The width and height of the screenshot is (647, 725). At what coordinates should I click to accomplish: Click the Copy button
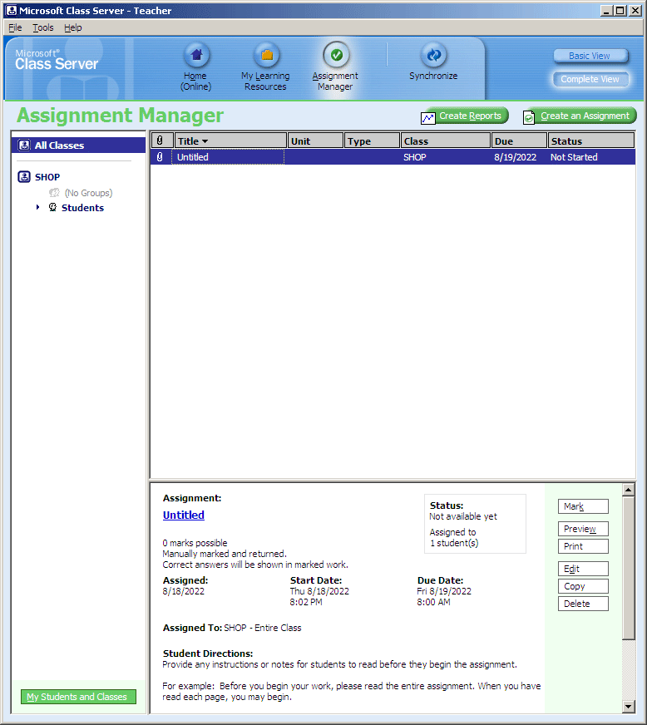click(583, 586)
